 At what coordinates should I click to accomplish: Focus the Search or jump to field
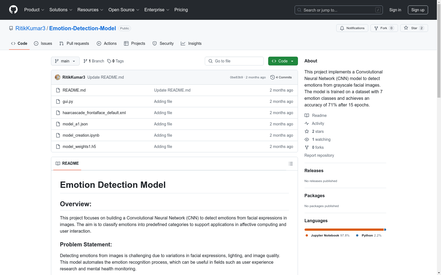[x=339, y=10]
